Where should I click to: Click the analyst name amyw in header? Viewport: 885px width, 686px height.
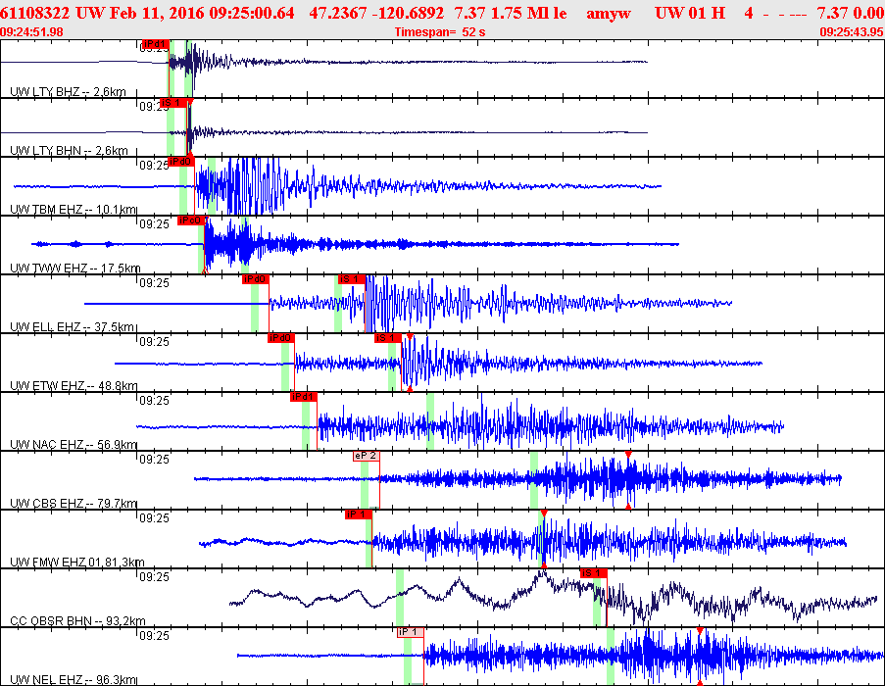[609, 13]
